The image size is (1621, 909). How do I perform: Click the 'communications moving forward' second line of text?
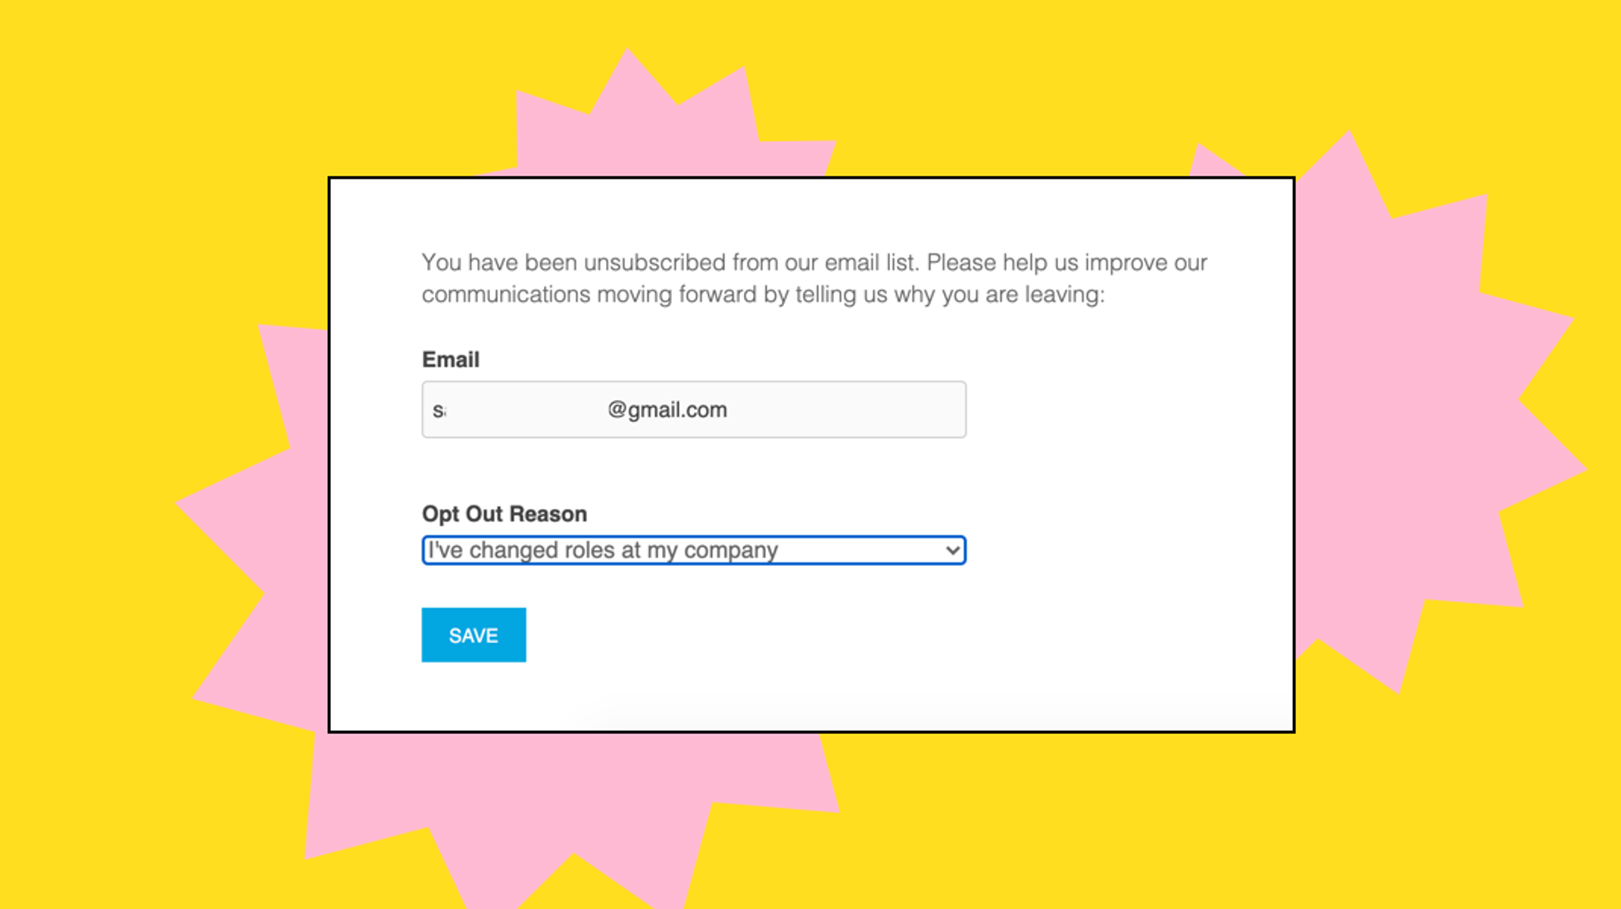pyautogui.click(x=764, y=294)
